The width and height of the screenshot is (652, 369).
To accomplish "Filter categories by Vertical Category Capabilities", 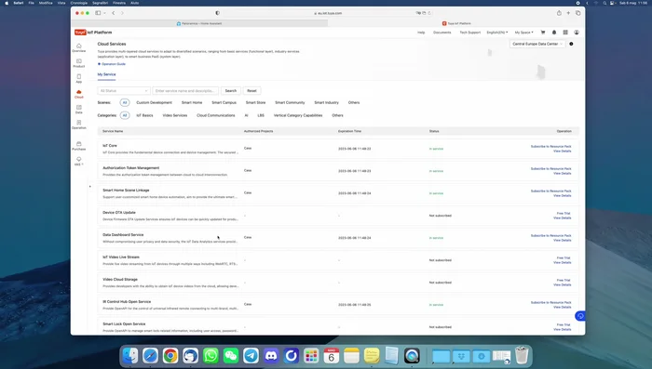I will click(x=298, y=115).
